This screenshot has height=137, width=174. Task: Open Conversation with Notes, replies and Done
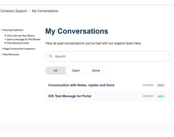point(81,85)
